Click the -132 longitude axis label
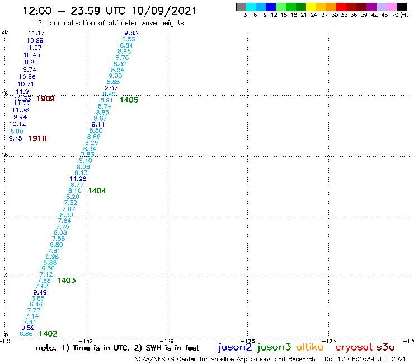Image resolution: width=414 pixels, height=364 pixels. click(x=86, y=340)
